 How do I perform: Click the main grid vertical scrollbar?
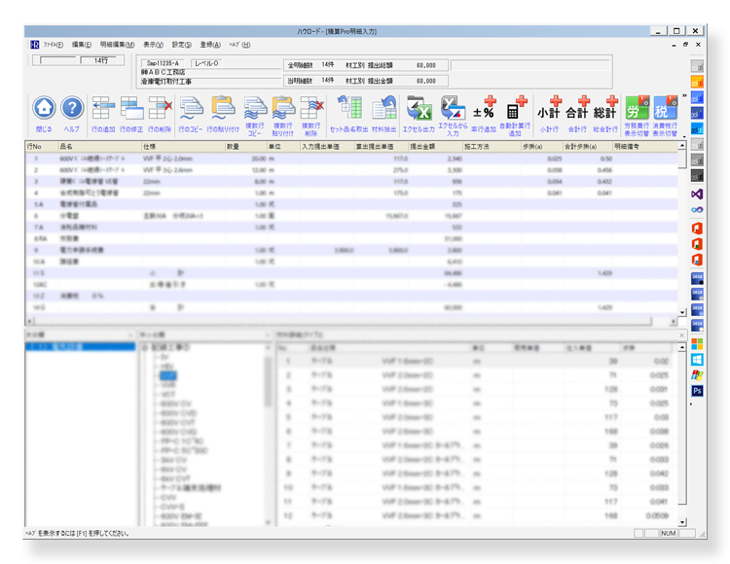[682, 233]
